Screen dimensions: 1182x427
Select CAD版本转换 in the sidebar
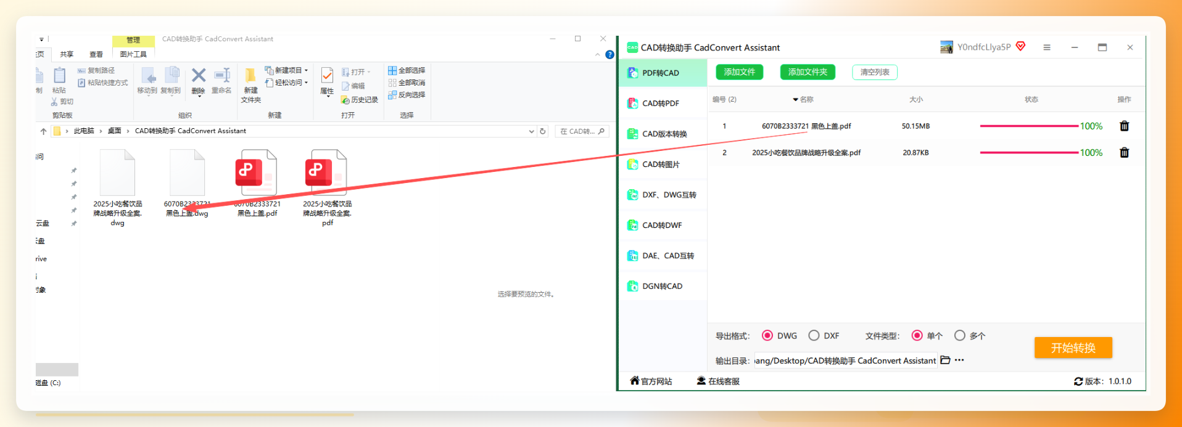pyautogui.click(x=663, y=134)
